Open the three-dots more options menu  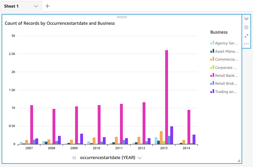point(246,44)
